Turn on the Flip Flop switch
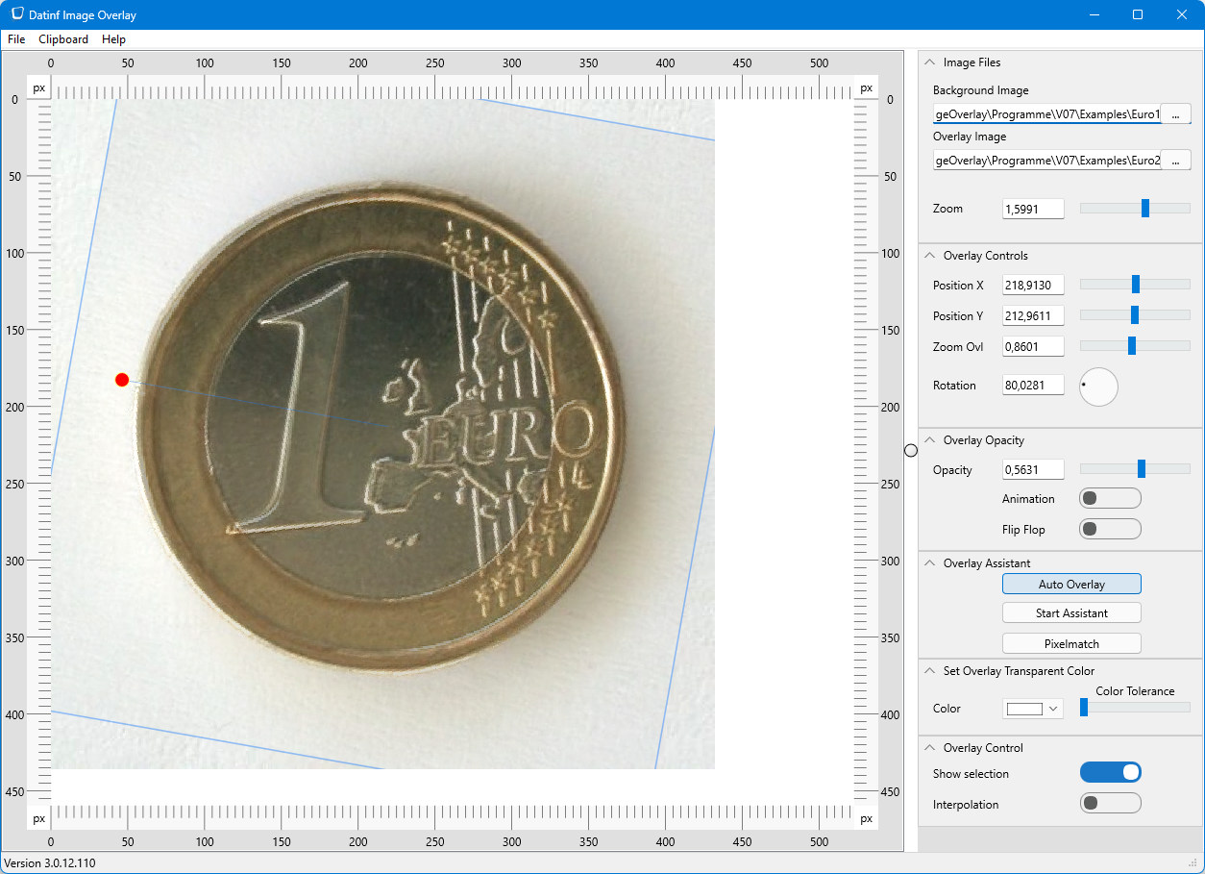1205x874 pixels. click(1110, 529)
